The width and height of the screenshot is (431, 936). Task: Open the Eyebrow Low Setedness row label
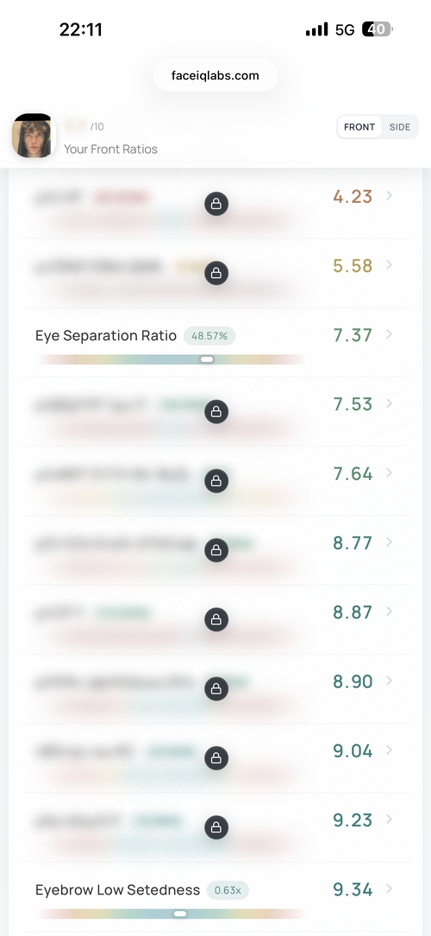click(x=117, y=890)
